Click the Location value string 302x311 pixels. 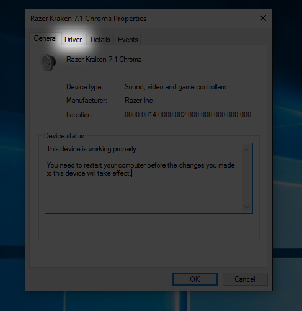tap(188, 115)
